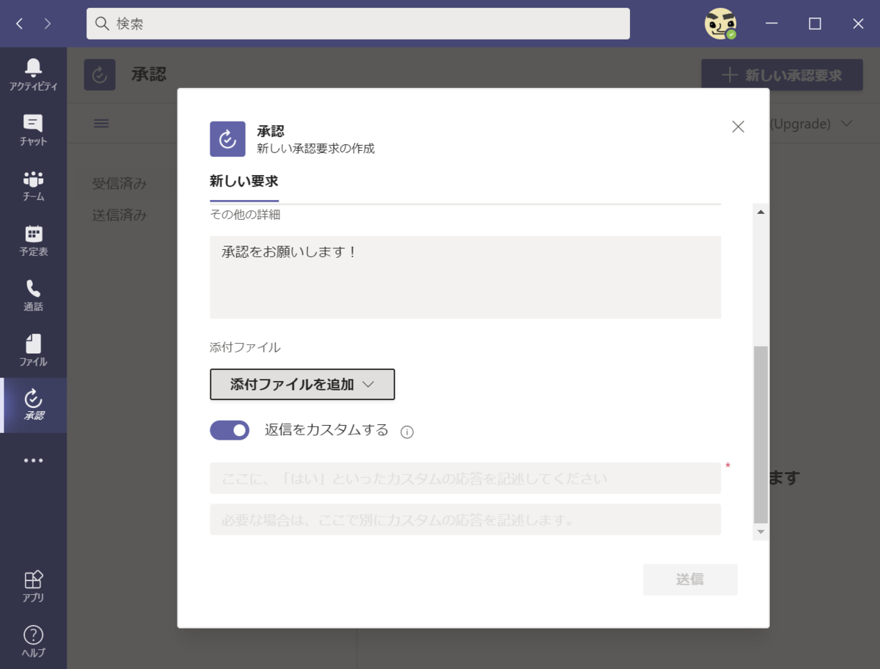Close the new approval request dialog
The width and height of the screenshot is (880, 669).
tap(738, 126)
